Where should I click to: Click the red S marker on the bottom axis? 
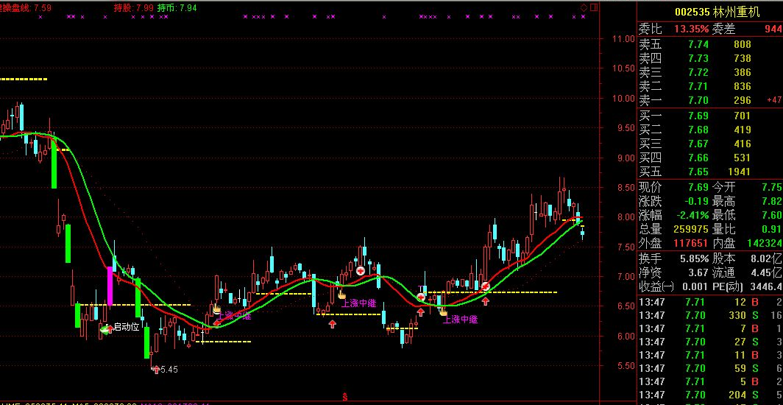coord(344,398)
